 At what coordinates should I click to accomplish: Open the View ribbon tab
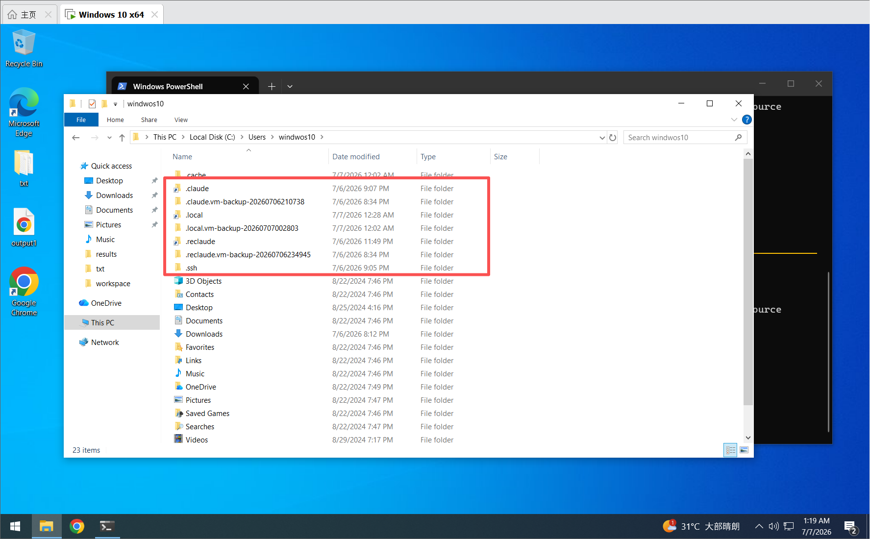181,120
